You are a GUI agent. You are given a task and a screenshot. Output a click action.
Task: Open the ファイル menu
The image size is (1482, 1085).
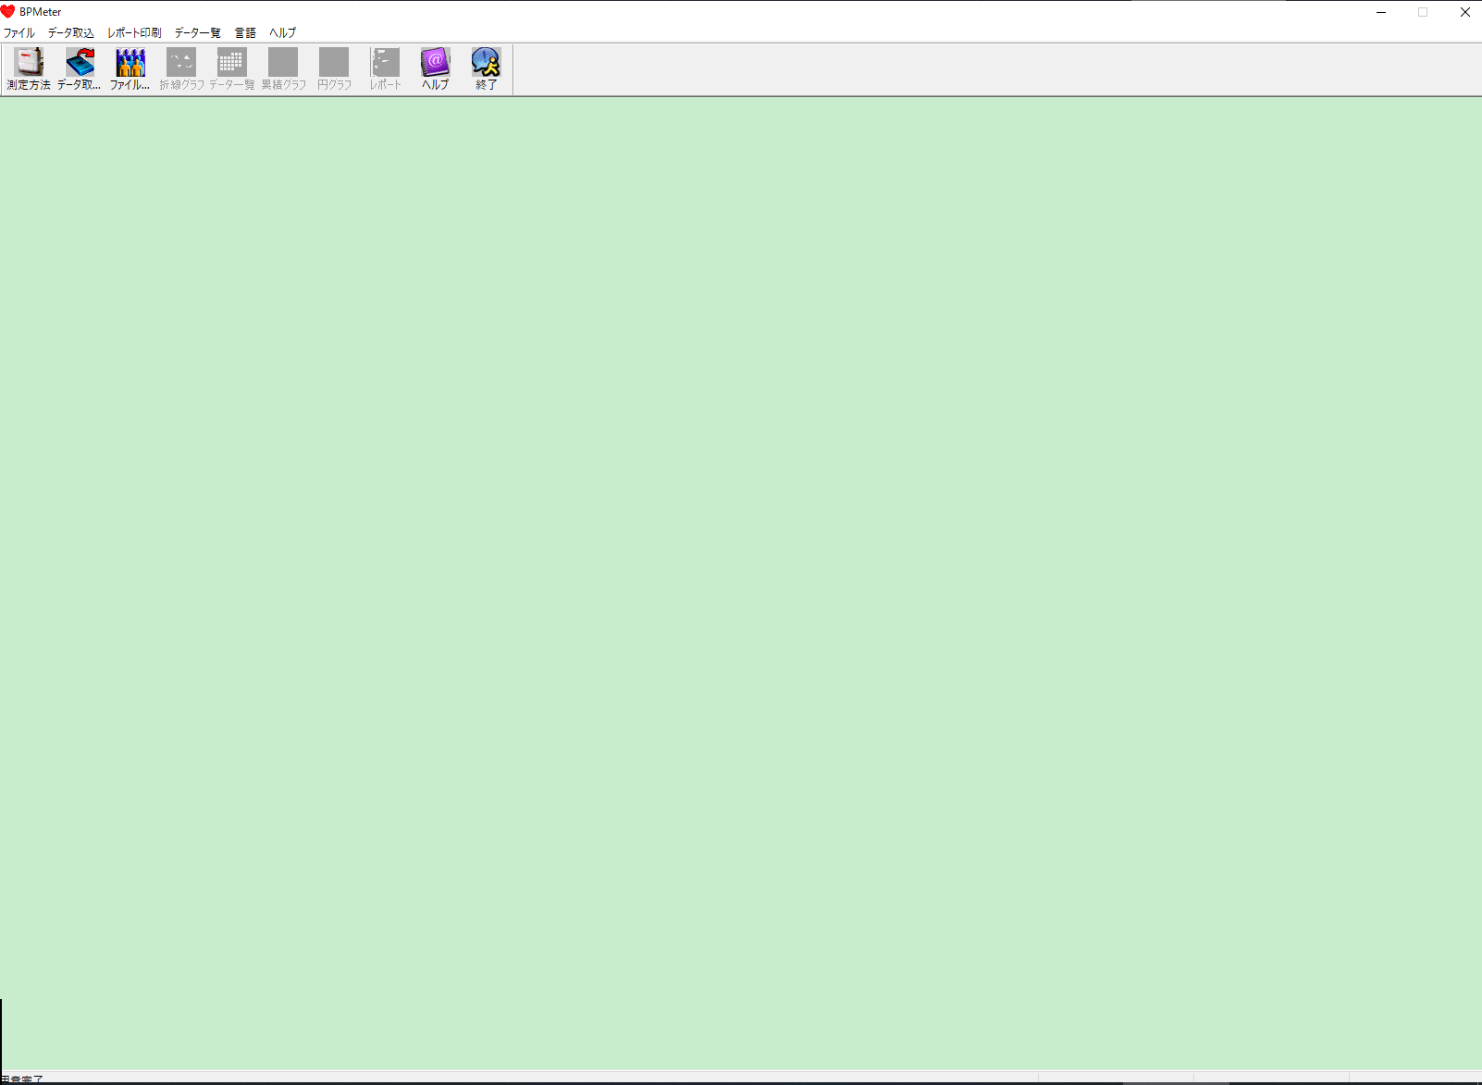click(19, 32)
